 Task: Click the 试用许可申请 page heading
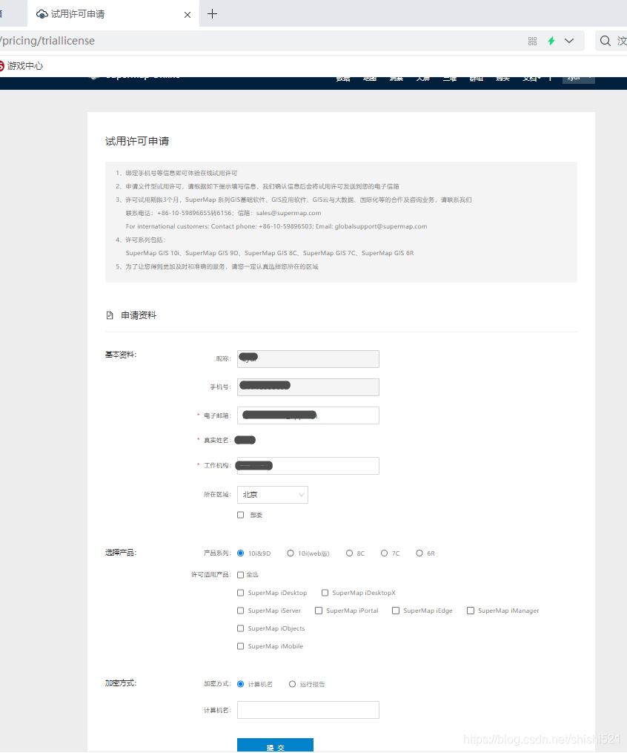(x=137, y=141)
